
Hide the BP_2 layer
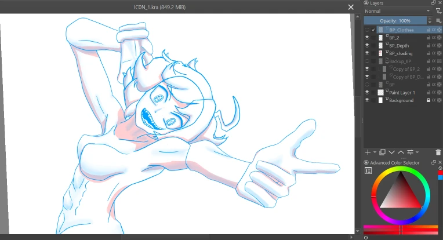(367, 38)
